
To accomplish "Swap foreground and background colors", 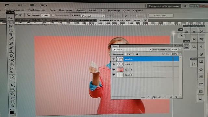I will (15, 110).
